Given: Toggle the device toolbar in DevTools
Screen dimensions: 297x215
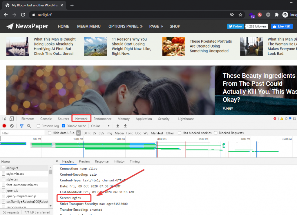Looking at the screenshot, I should tap(12, 119).
